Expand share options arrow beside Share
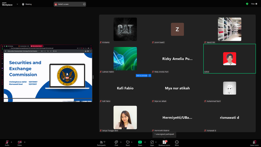261x147 pixels. 145,142
